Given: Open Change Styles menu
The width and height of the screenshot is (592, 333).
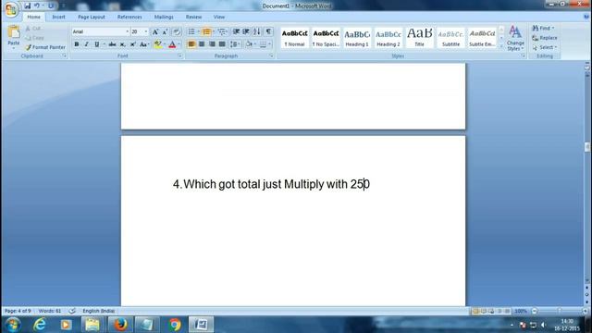Looking at the screenshot, I should tap(515, 38).
